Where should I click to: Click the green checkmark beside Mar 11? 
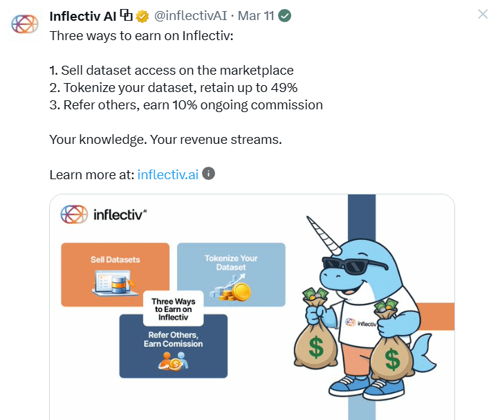click(x=284, y=15)
